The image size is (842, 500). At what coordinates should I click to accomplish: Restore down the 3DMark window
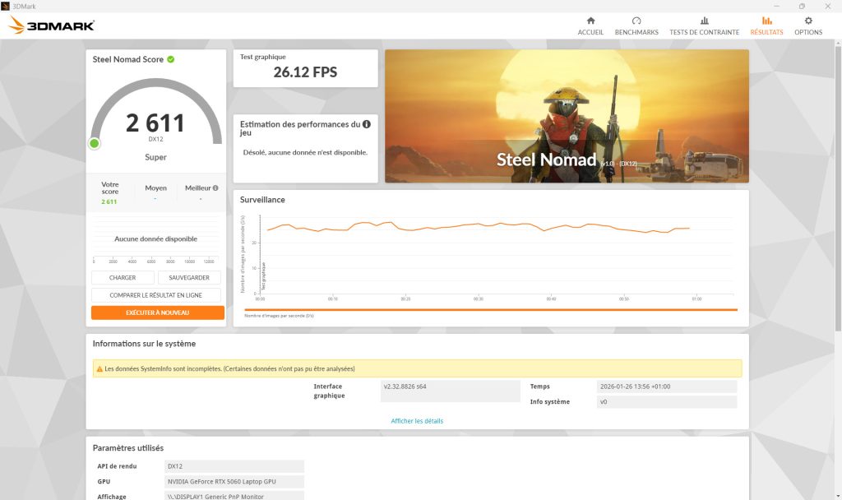click(802, 6)
